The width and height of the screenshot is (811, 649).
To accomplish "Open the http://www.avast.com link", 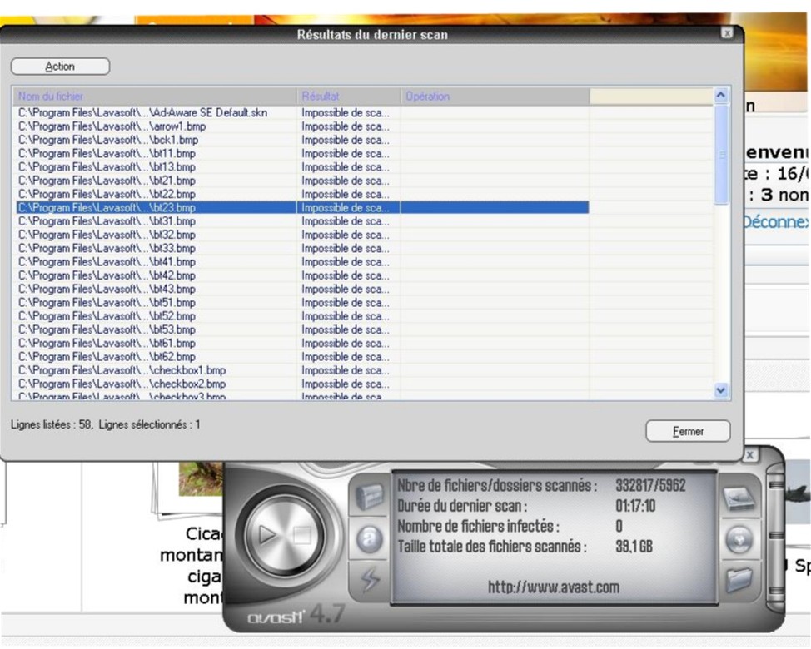I will point(554,587).
